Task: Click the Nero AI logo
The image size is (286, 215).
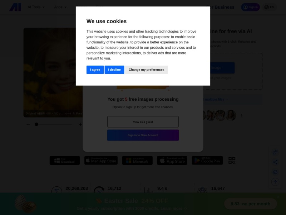Action: [x=15, y=7]
